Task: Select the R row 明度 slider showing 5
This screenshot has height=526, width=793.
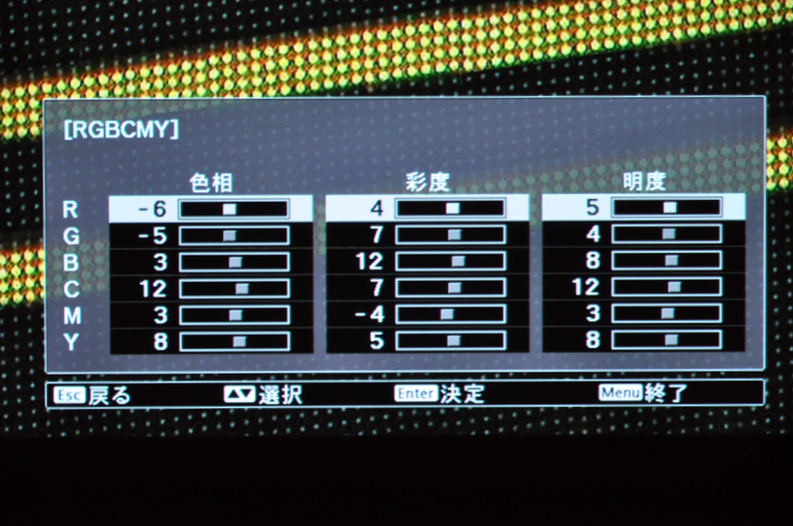Action: pos(666,207)
